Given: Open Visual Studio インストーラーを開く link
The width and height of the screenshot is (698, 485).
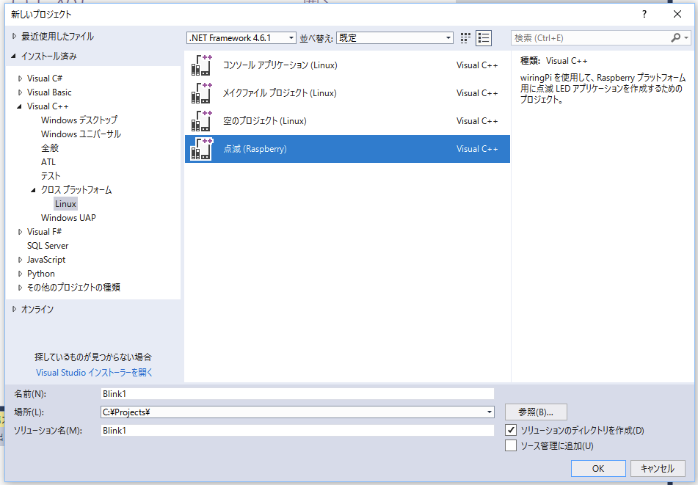Looking at the screenshot, I should 94,373.
